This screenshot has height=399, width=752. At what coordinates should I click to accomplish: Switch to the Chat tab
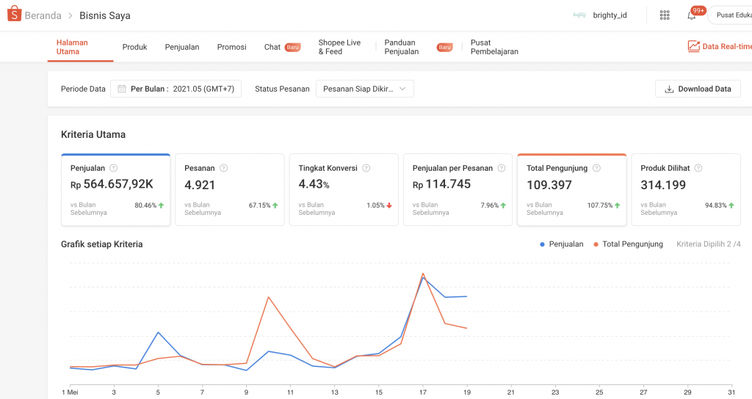click(272, 47)
